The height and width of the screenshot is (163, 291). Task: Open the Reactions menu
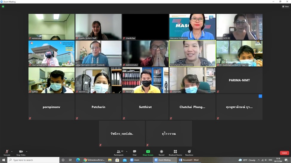point(189,153)
